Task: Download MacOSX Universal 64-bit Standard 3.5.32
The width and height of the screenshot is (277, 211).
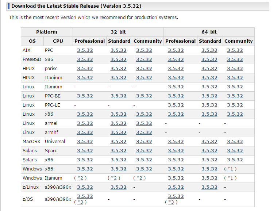Action: click(x=209, y=142)
